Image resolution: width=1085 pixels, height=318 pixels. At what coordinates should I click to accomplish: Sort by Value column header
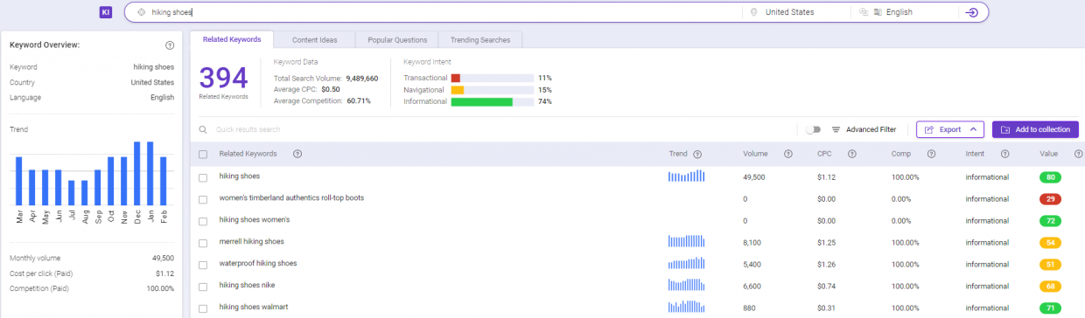(1049, 154)
